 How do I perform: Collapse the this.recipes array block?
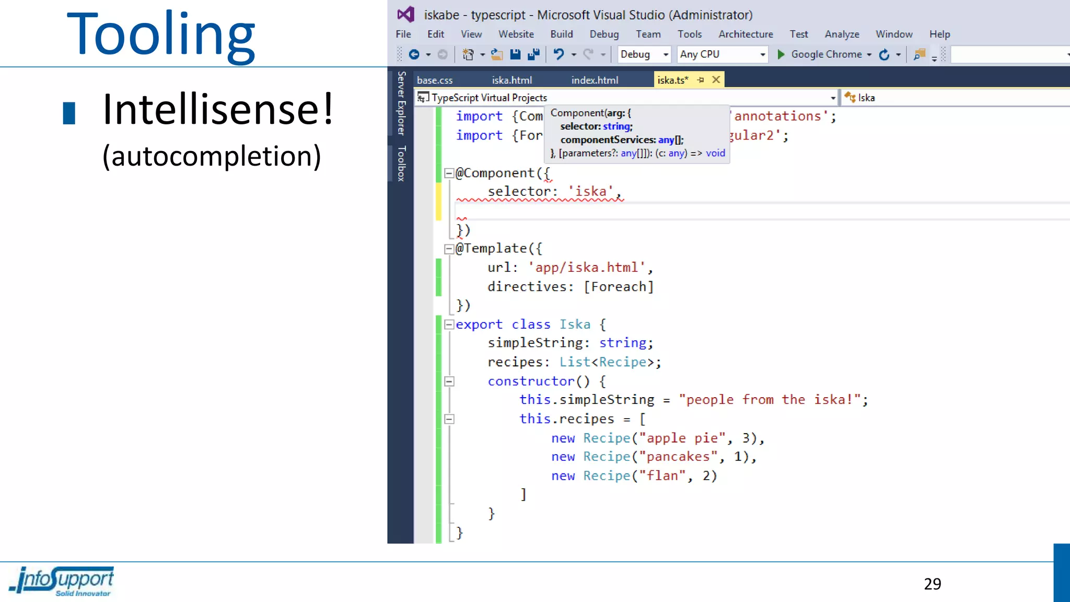[449, 419]
